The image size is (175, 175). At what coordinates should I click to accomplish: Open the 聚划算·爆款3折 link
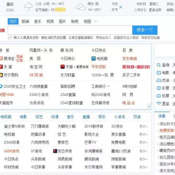tap(136, 67)
